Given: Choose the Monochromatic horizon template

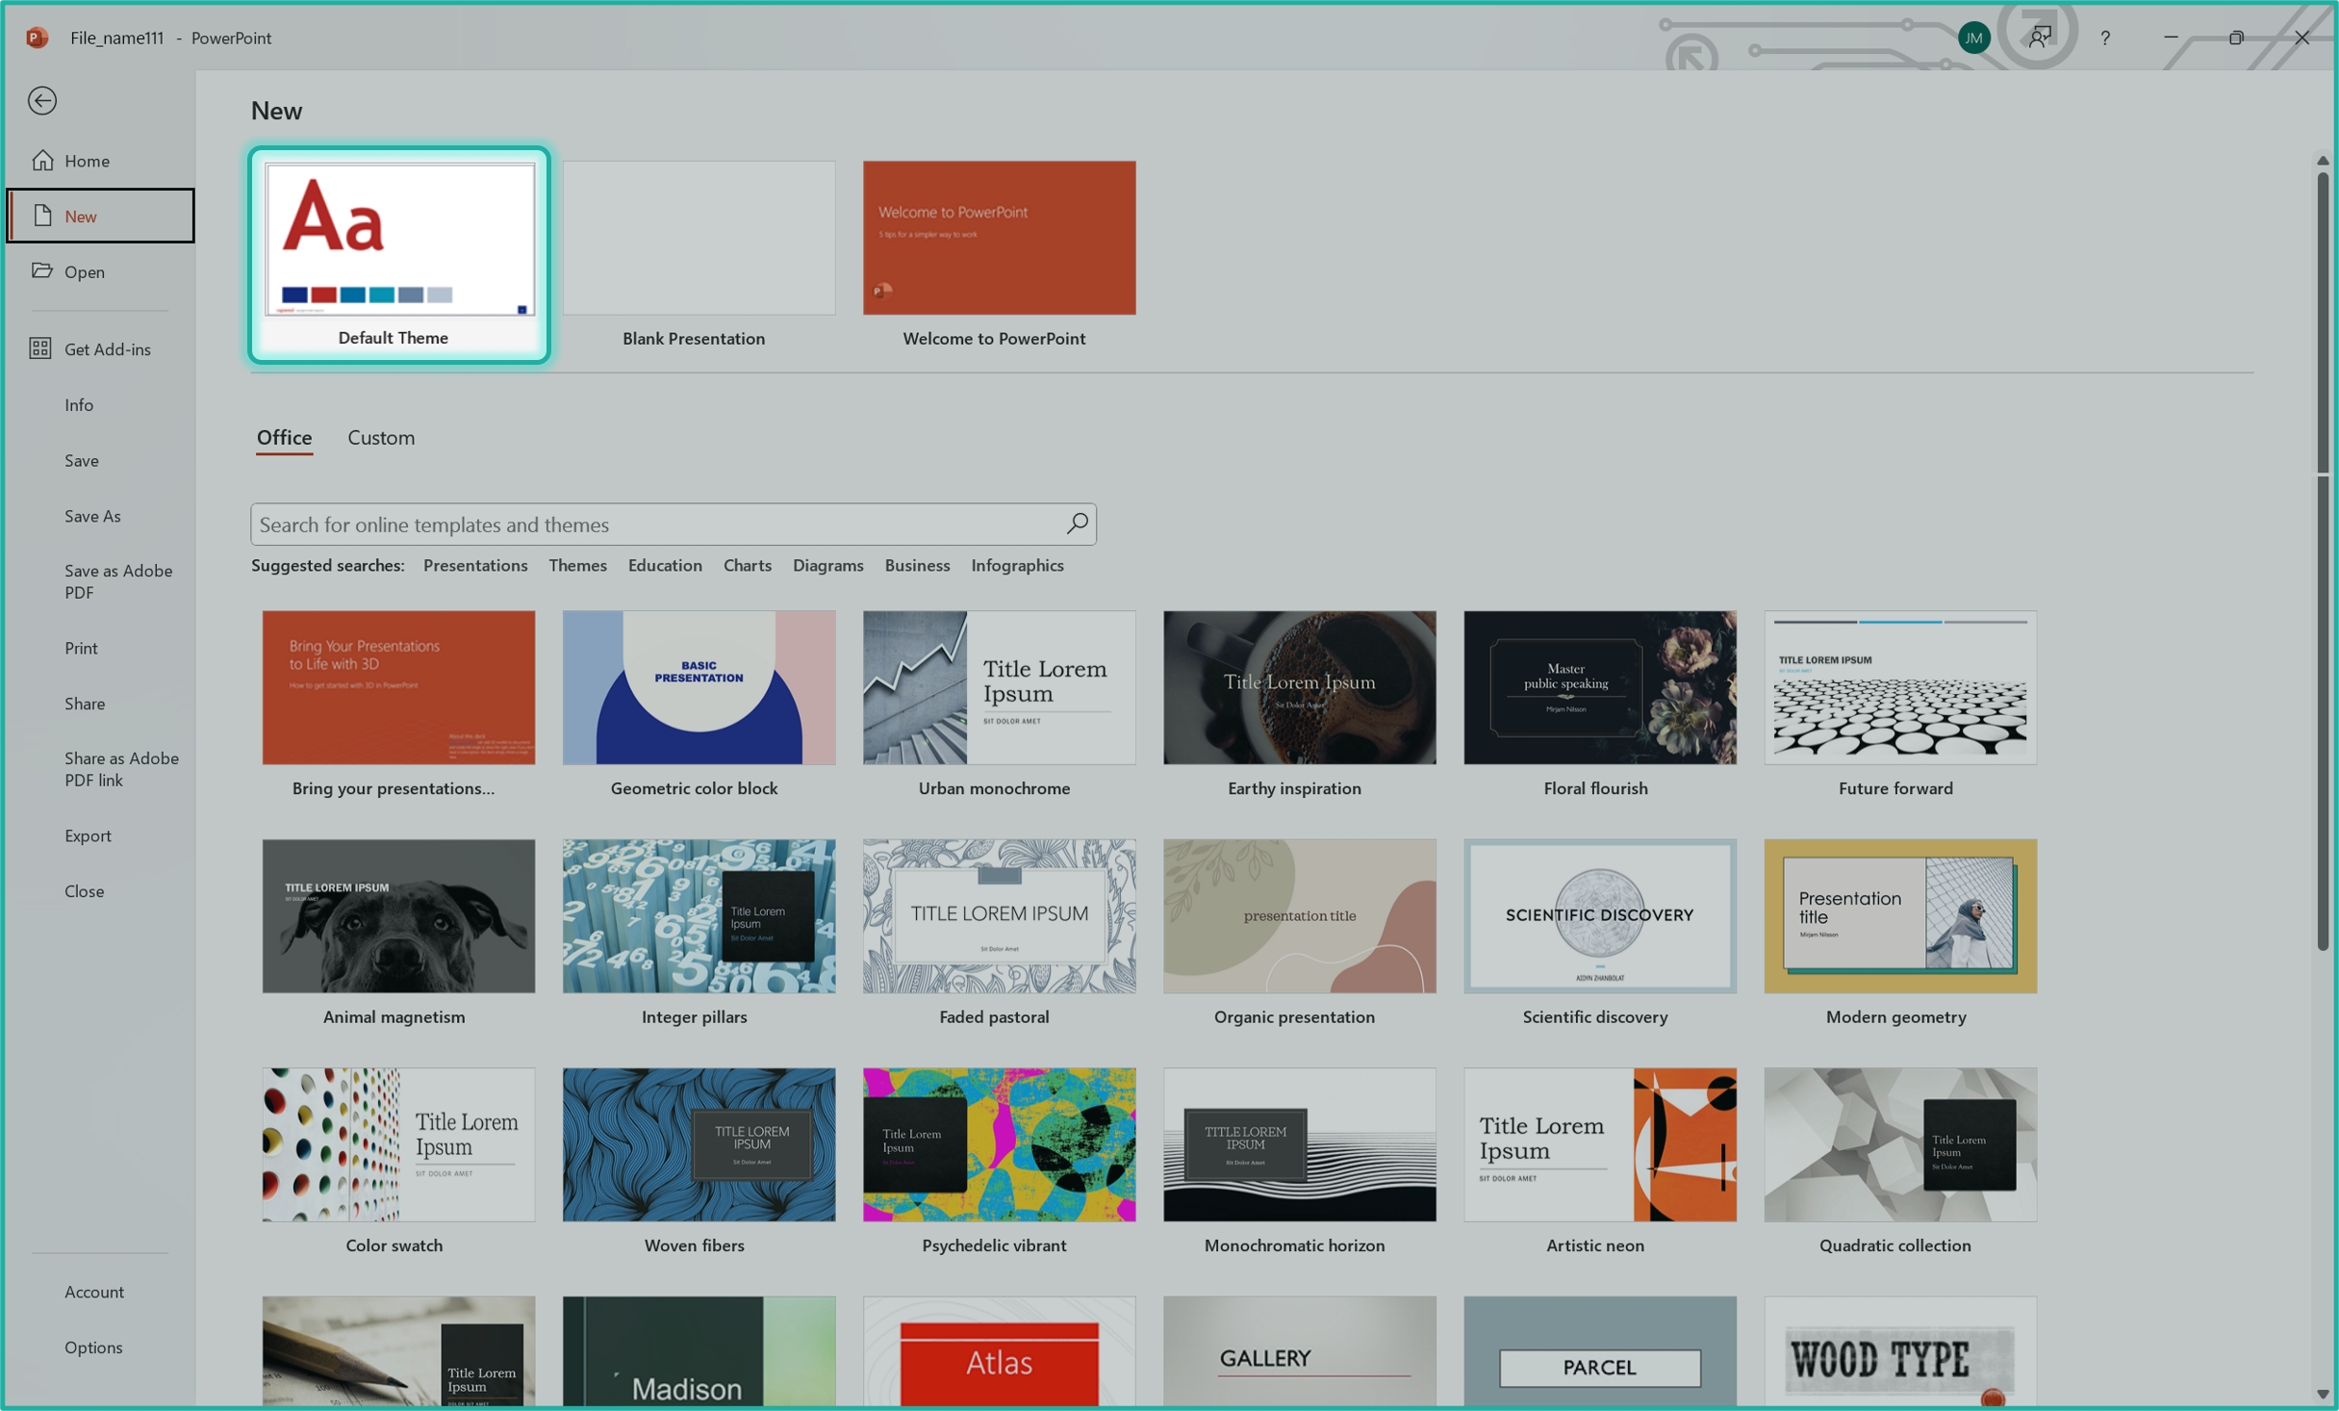Looking at the screenshot, I should (x=1299, y=1144).
